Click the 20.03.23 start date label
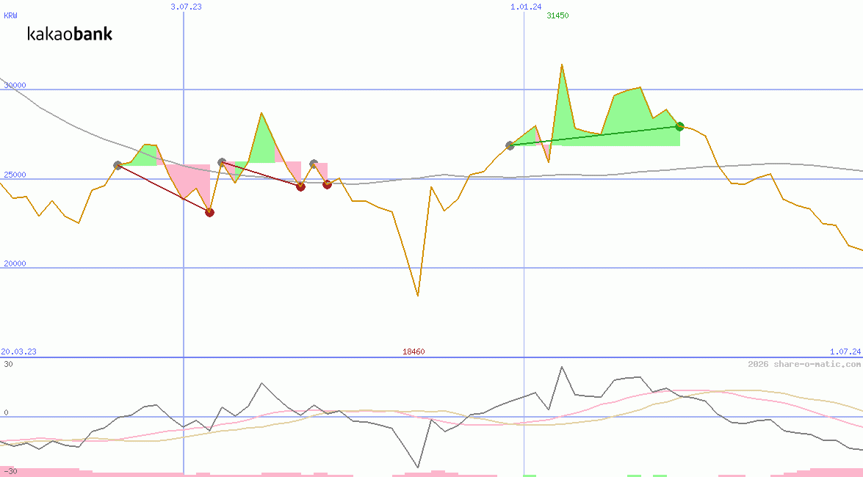863x477 pixels. point(18,352)
